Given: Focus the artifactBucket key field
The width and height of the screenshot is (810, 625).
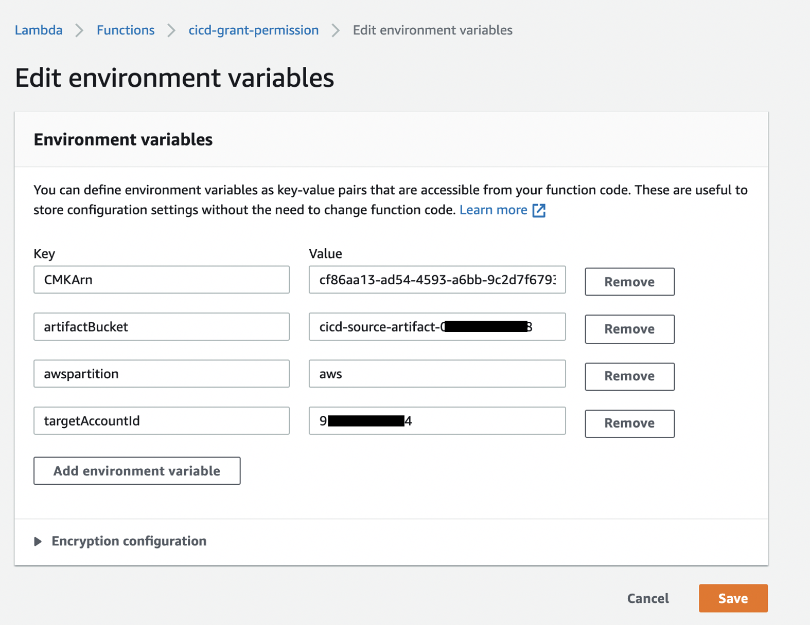Looking at the screenshot, I should [x=162, y=327].
